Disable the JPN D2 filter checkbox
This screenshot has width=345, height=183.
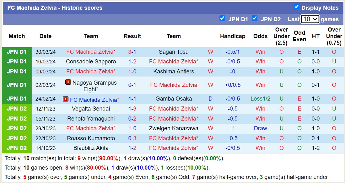coord(255,18)
